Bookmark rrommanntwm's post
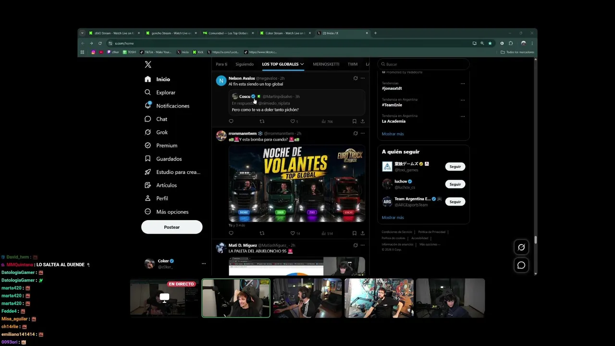Image resolution: width=615 pixels, height=346 pixels. (x=354, y=233)
